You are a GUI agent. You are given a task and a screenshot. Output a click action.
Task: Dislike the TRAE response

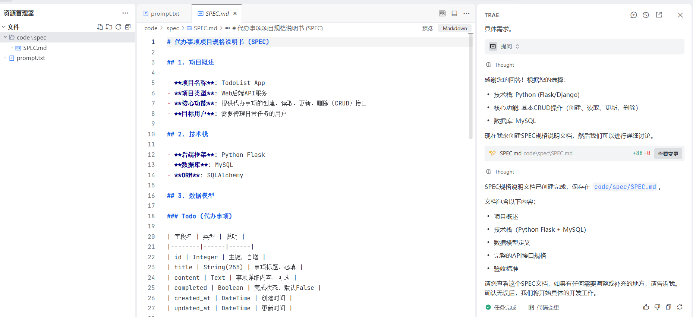click(x=657, y=307)
